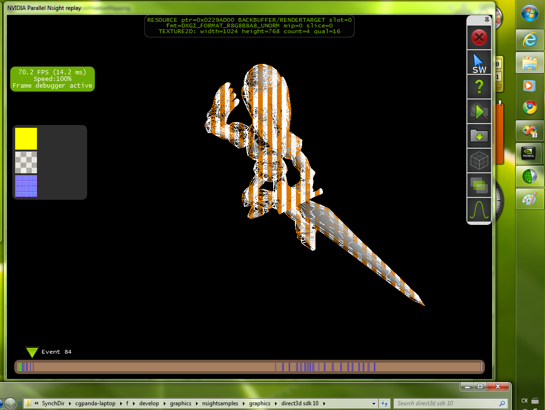545x410 pixels.
Task: Click nsightsamples in the address breadcrumb
Action: 220,403
